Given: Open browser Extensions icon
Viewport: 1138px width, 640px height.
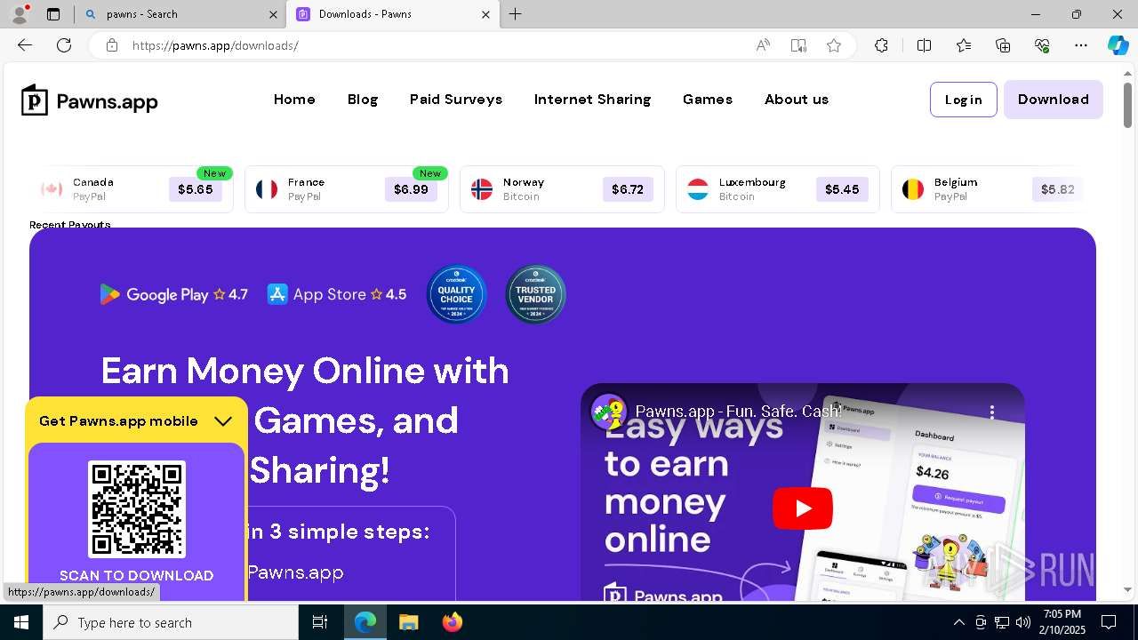Looking at the screenshot, I should coord(881,45).
